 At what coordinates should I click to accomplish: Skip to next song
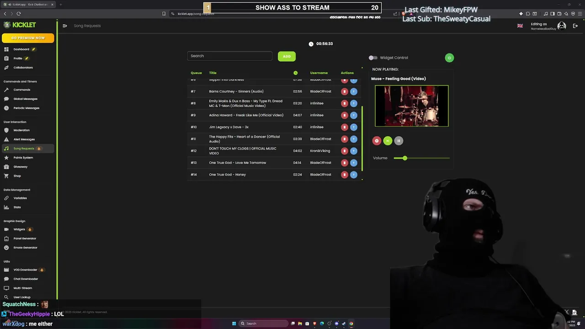[x=388, y=141]
